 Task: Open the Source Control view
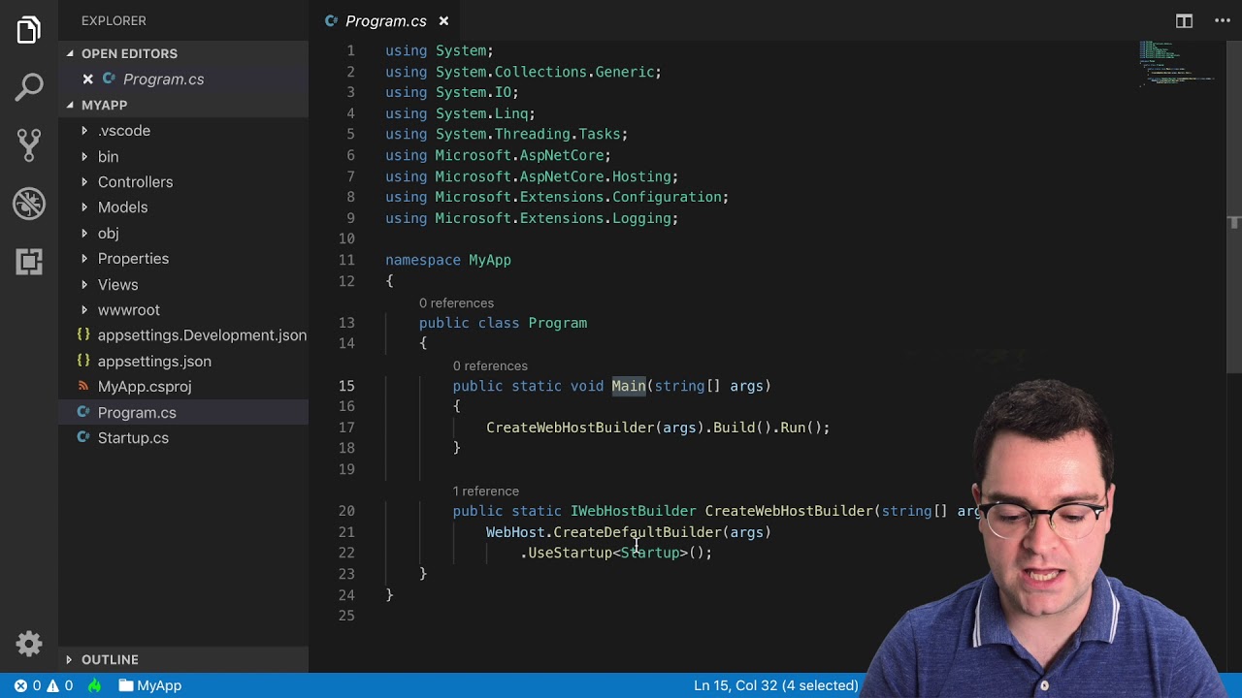click(x=29, y=145)
